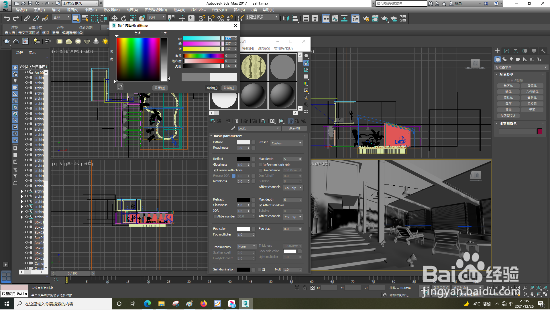Collapse the Basic parameters rollout
Screen dimensions: 550x310
[228, 136]
